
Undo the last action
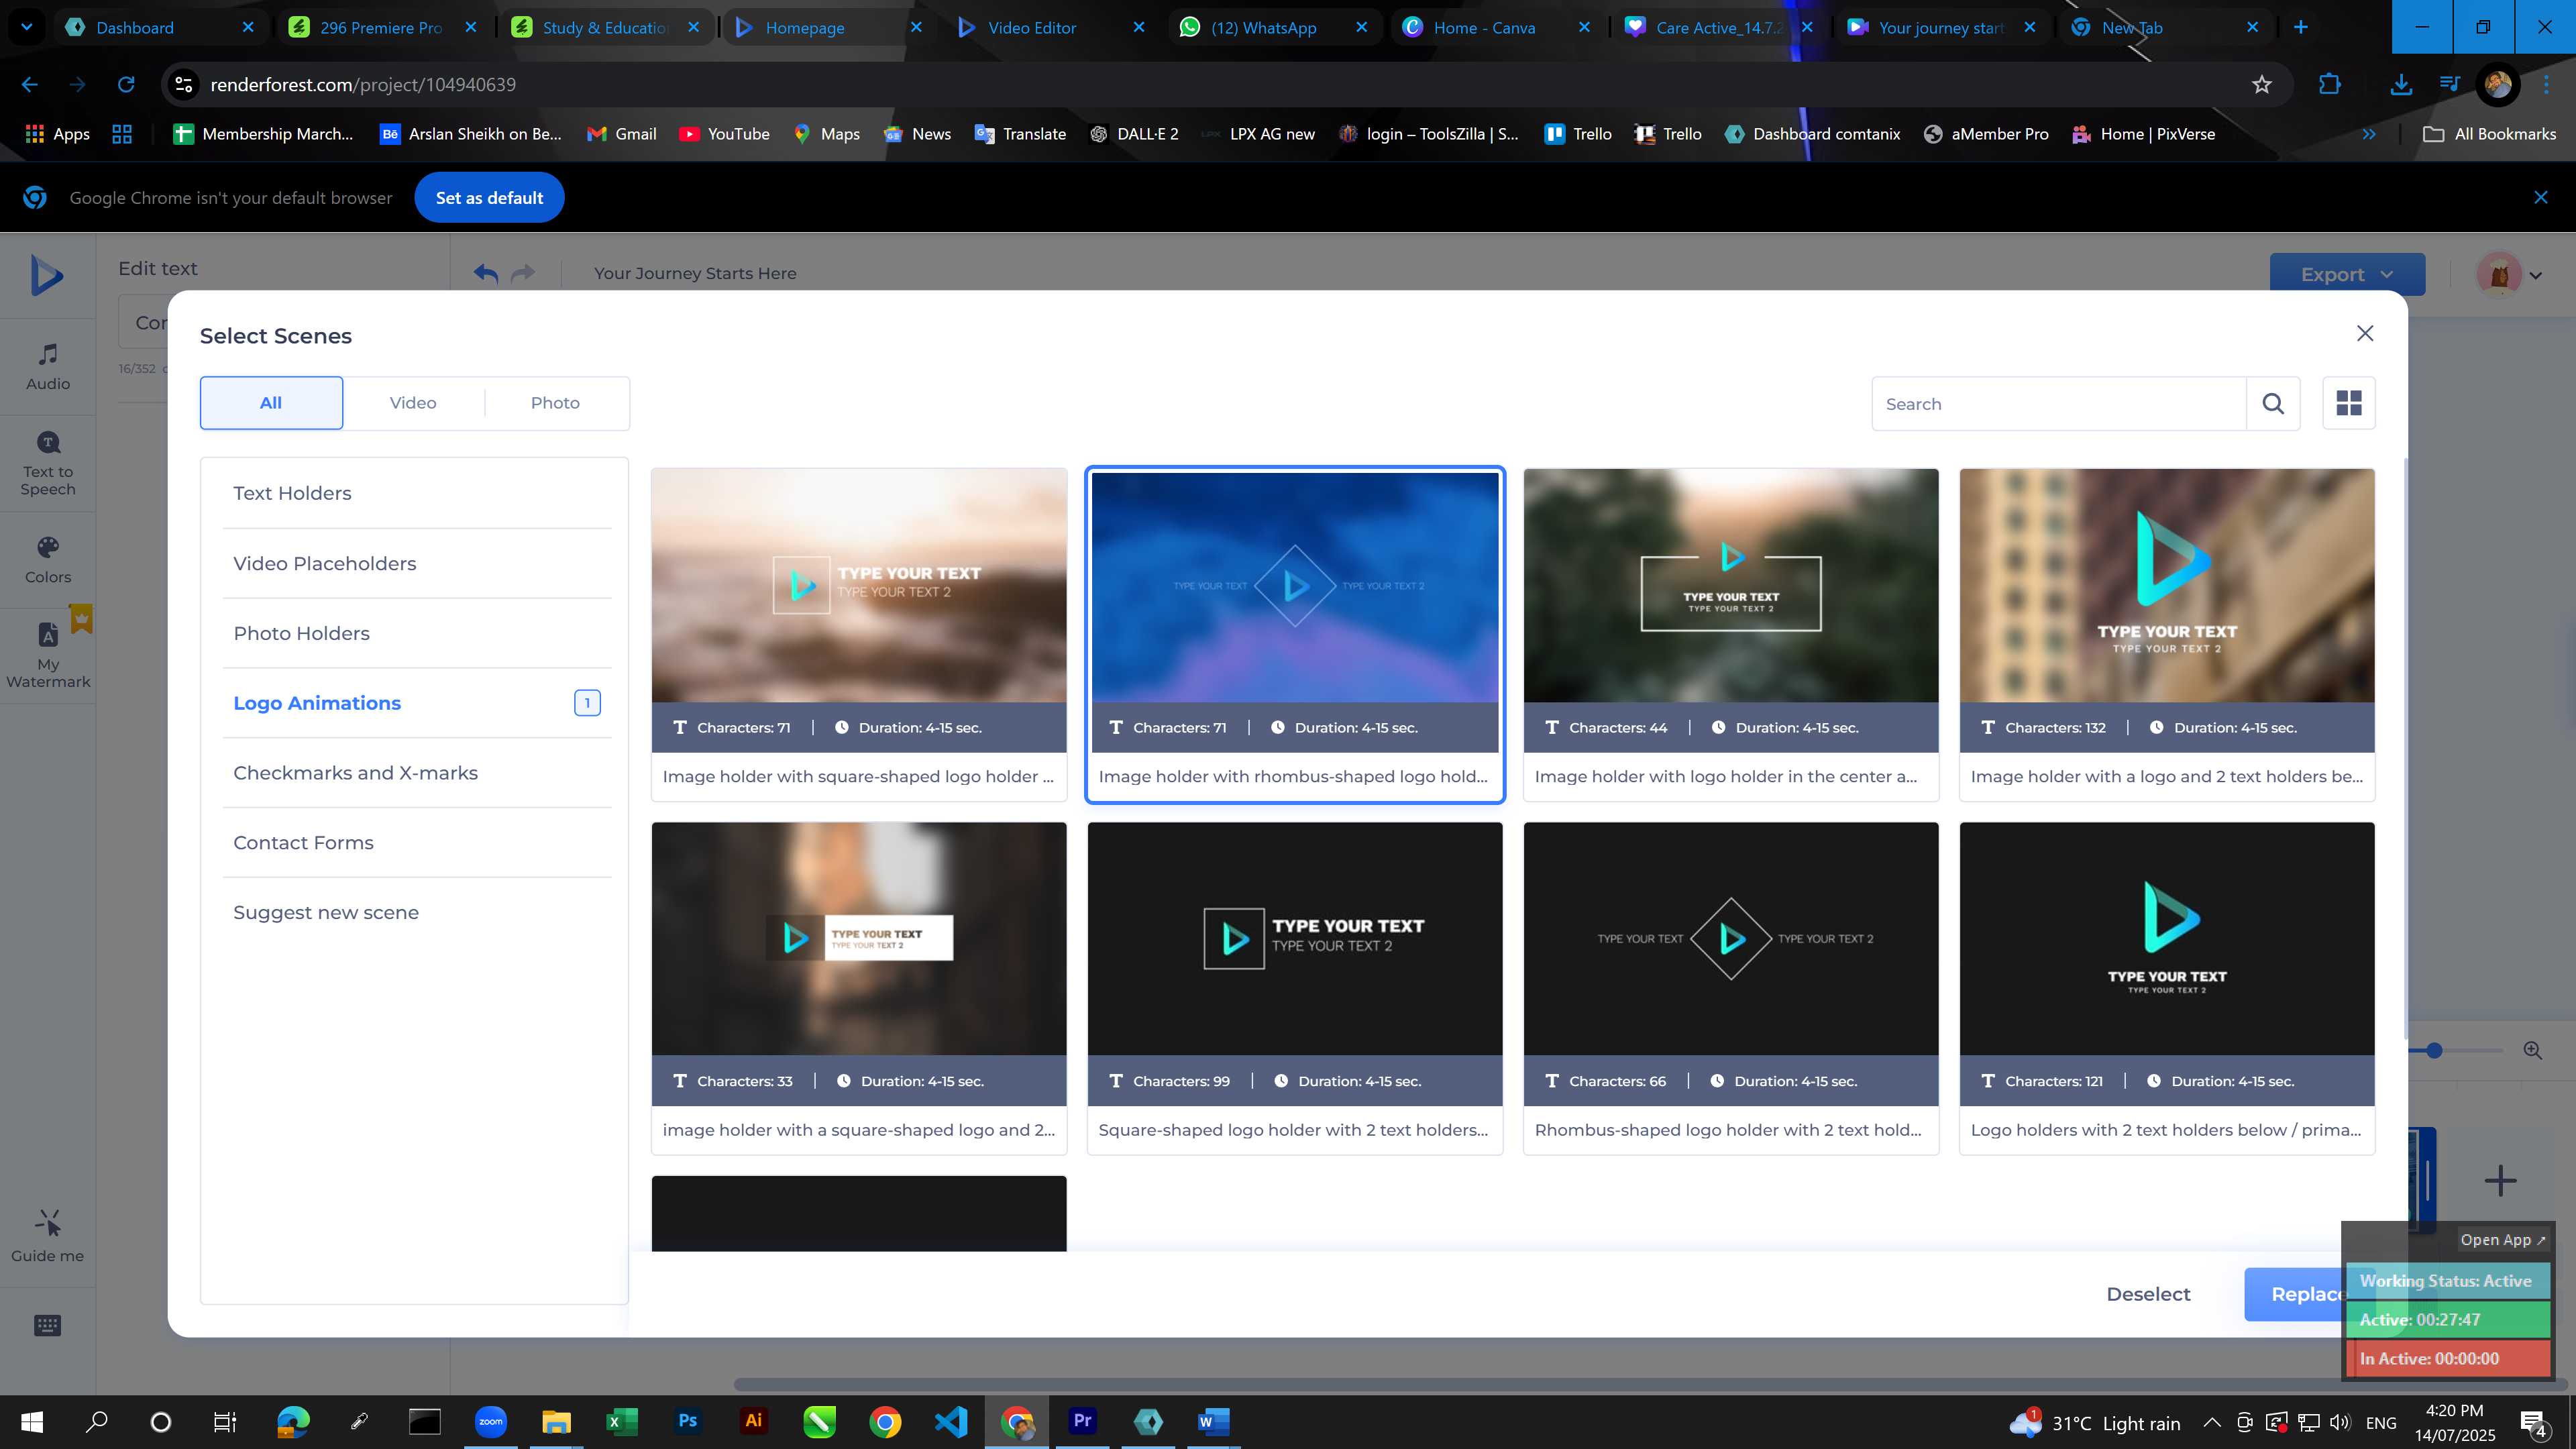tap(486, 273)
